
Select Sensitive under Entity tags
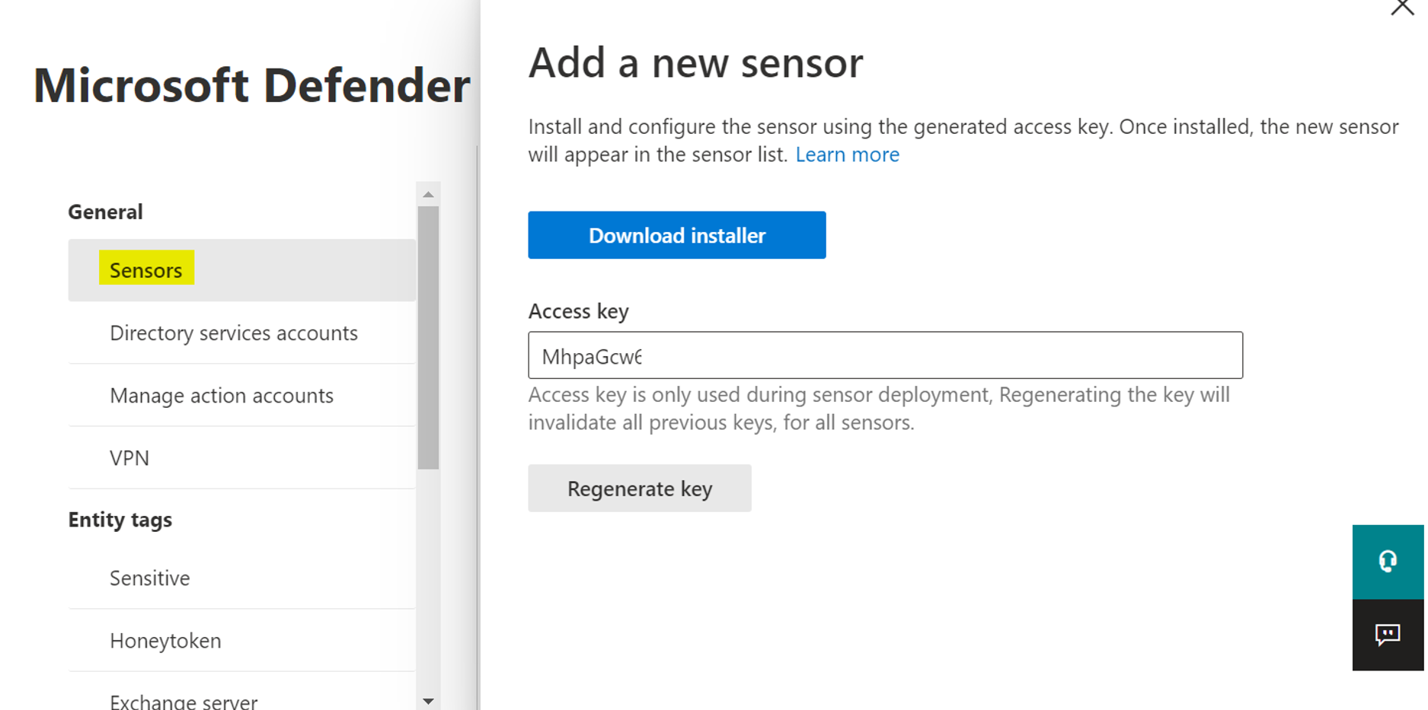click(x=150, y=578)
